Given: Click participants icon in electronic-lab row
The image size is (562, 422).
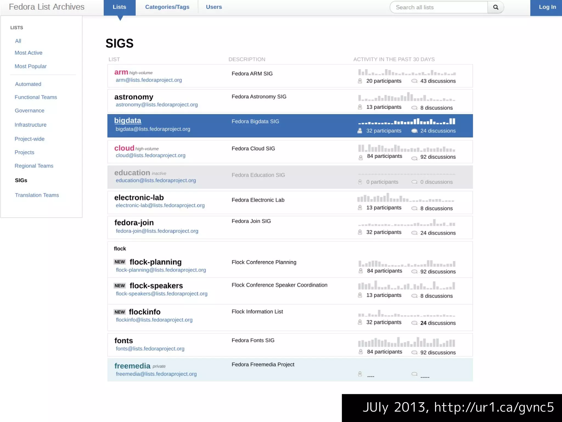Looking at the screenshot, I should coord(360,208).
